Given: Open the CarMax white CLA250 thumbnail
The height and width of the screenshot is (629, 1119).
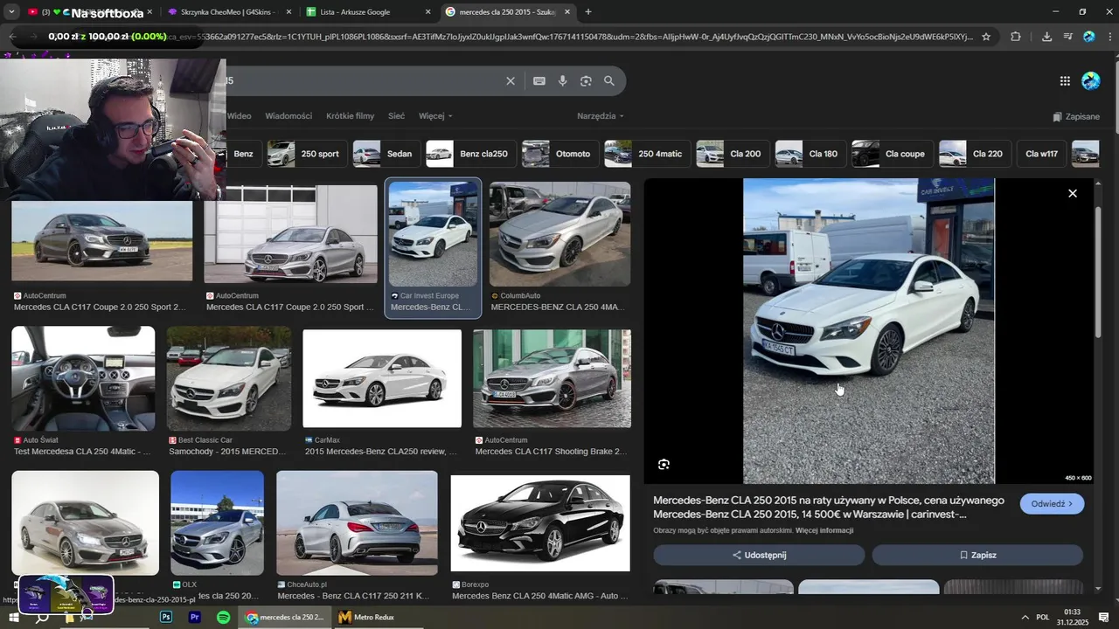Looking at the screenshot, I should coord(382,378).
